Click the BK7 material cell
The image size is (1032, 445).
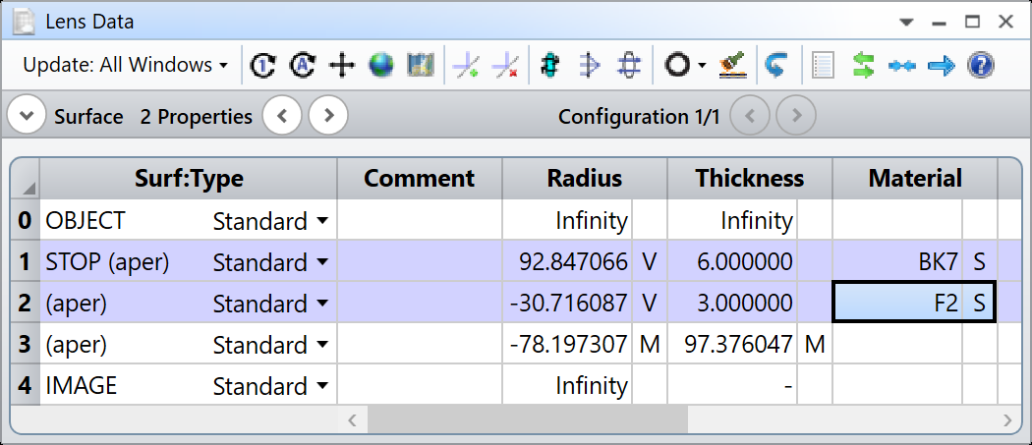click(x=896, y=262)
